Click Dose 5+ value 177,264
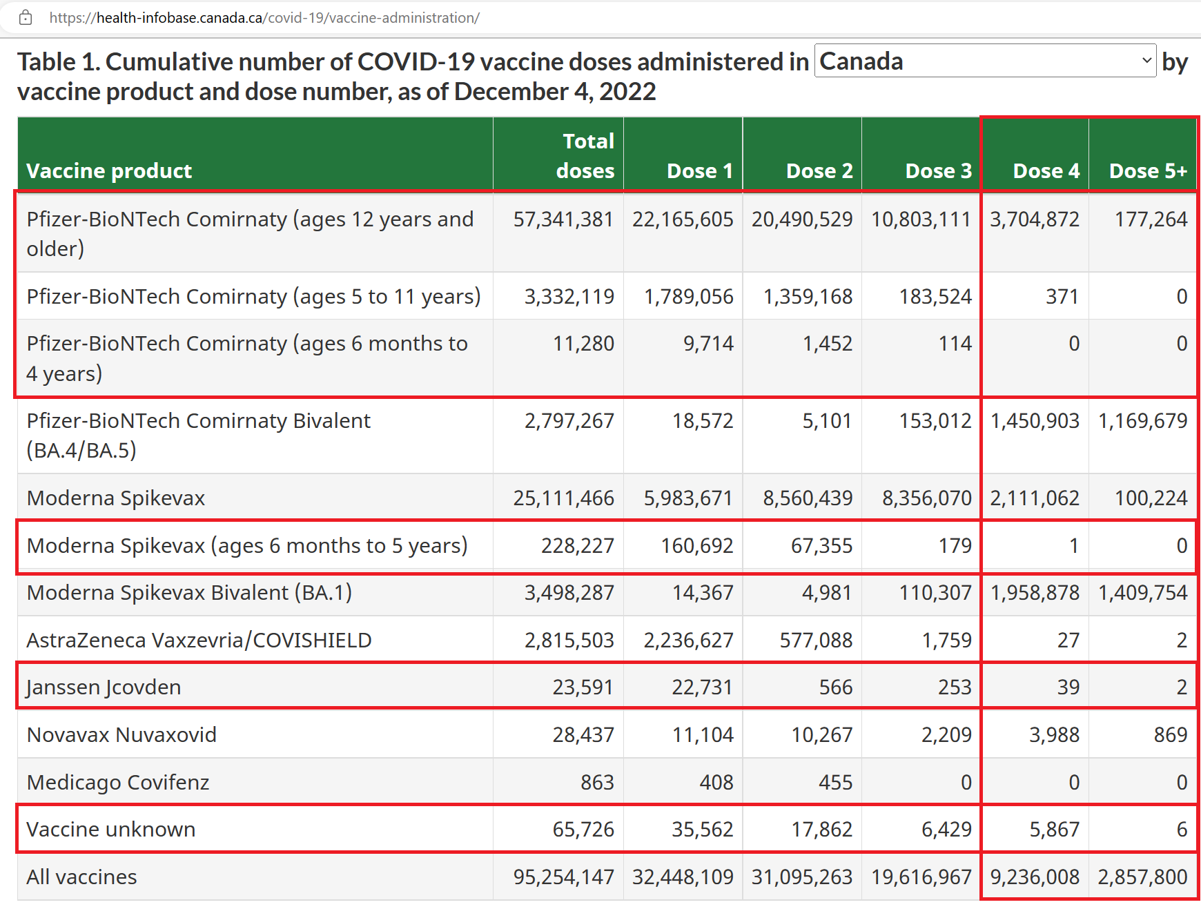 [1151, 219]
